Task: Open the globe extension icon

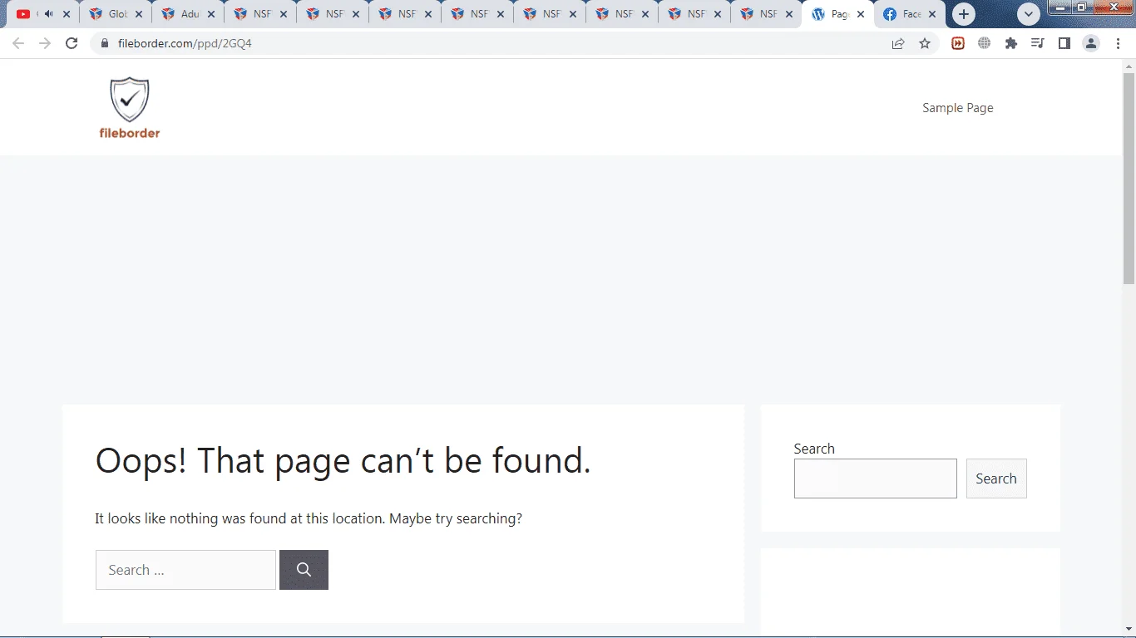Action: click(985, 43)
